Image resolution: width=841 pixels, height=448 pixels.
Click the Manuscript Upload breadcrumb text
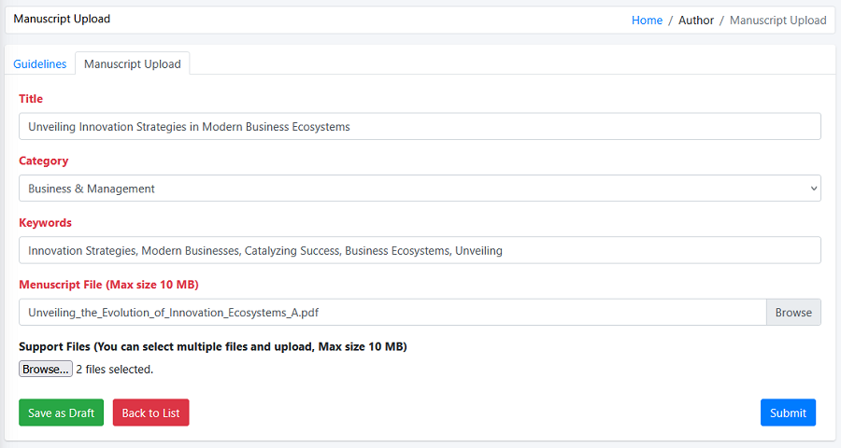coord(777,21)
